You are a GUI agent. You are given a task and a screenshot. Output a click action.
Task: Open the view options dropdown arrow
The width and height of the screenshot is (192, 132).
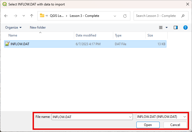coord(167,27)
